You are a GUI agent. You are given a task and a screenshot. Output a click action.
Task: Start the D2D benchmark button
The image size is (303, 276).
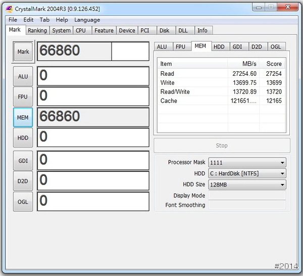[x=23, y=180]
